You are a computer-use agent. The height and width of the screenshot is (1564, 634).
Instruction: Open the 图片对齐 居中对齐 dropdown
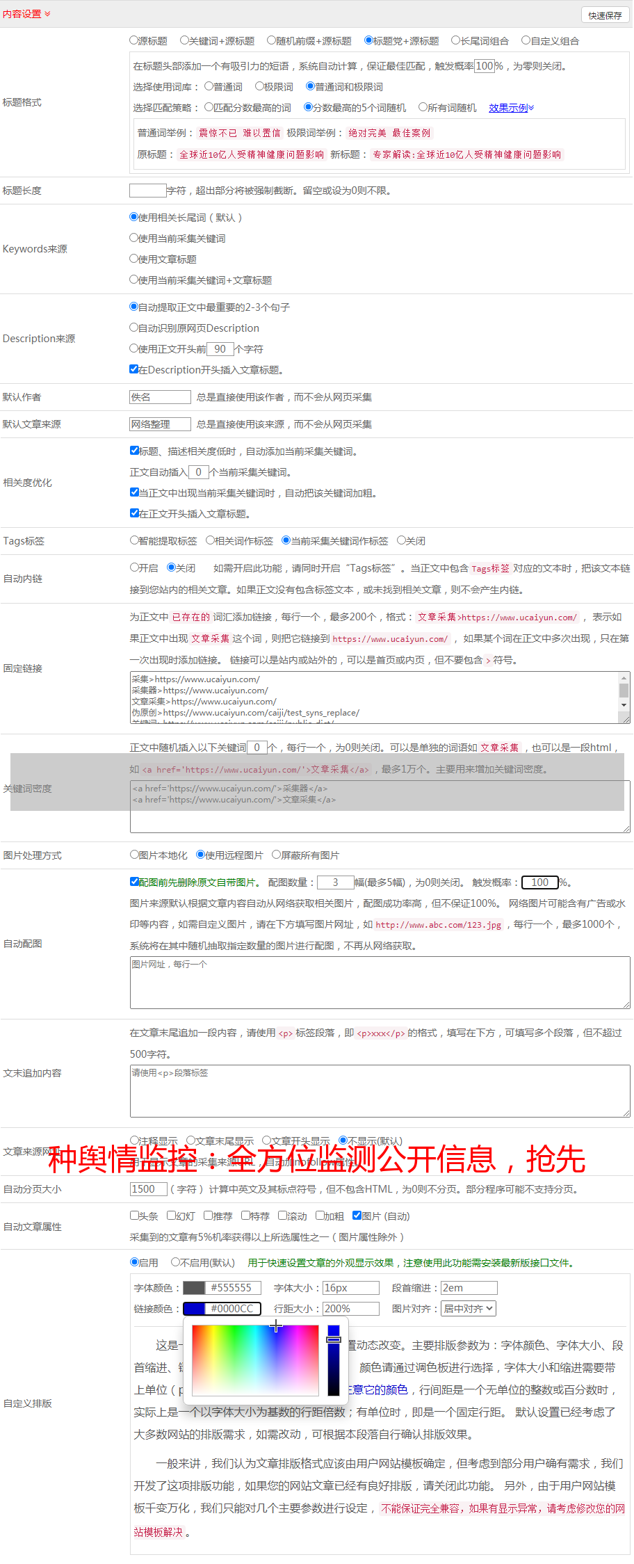(469, 1309)
